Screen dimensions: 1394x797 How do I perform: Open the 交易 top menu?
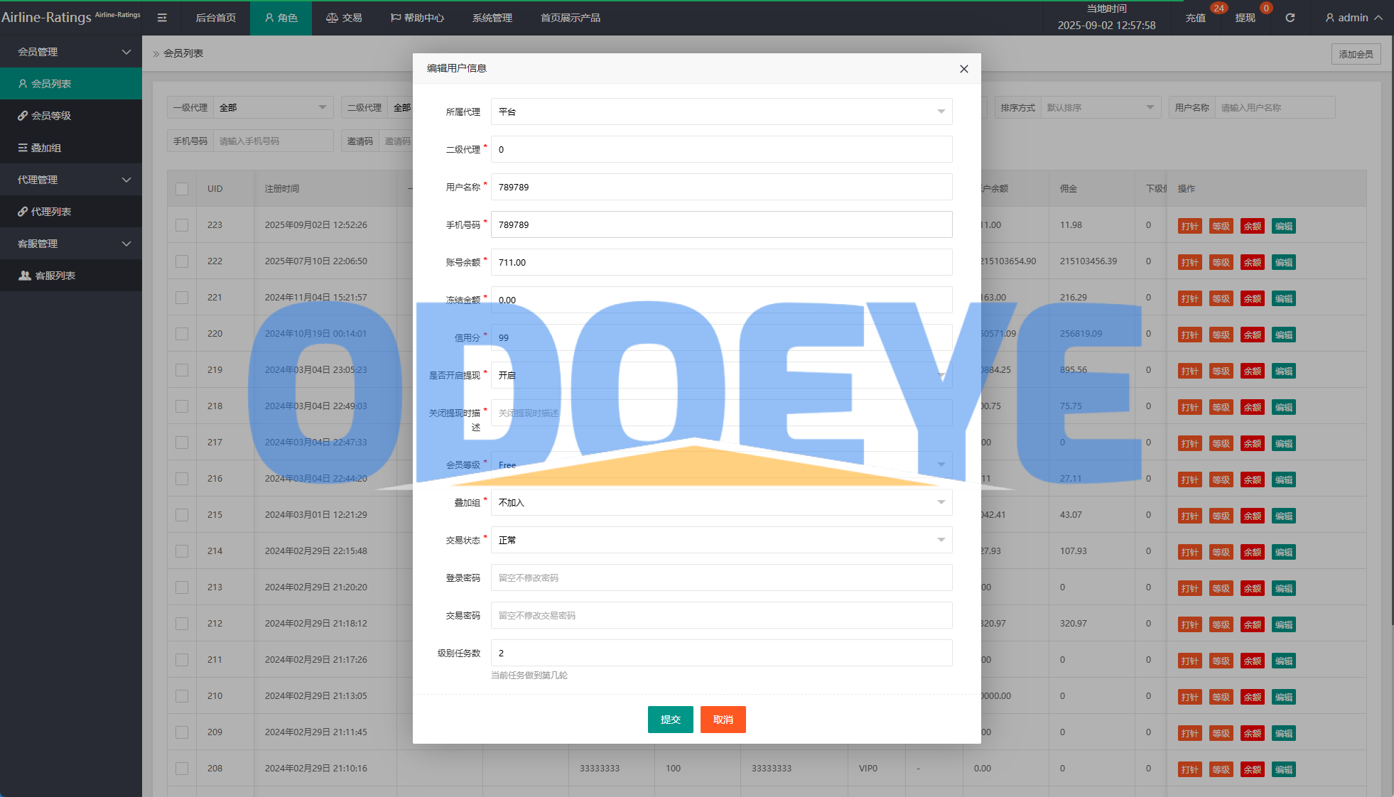pyautogui.click(x=345, y=18)
